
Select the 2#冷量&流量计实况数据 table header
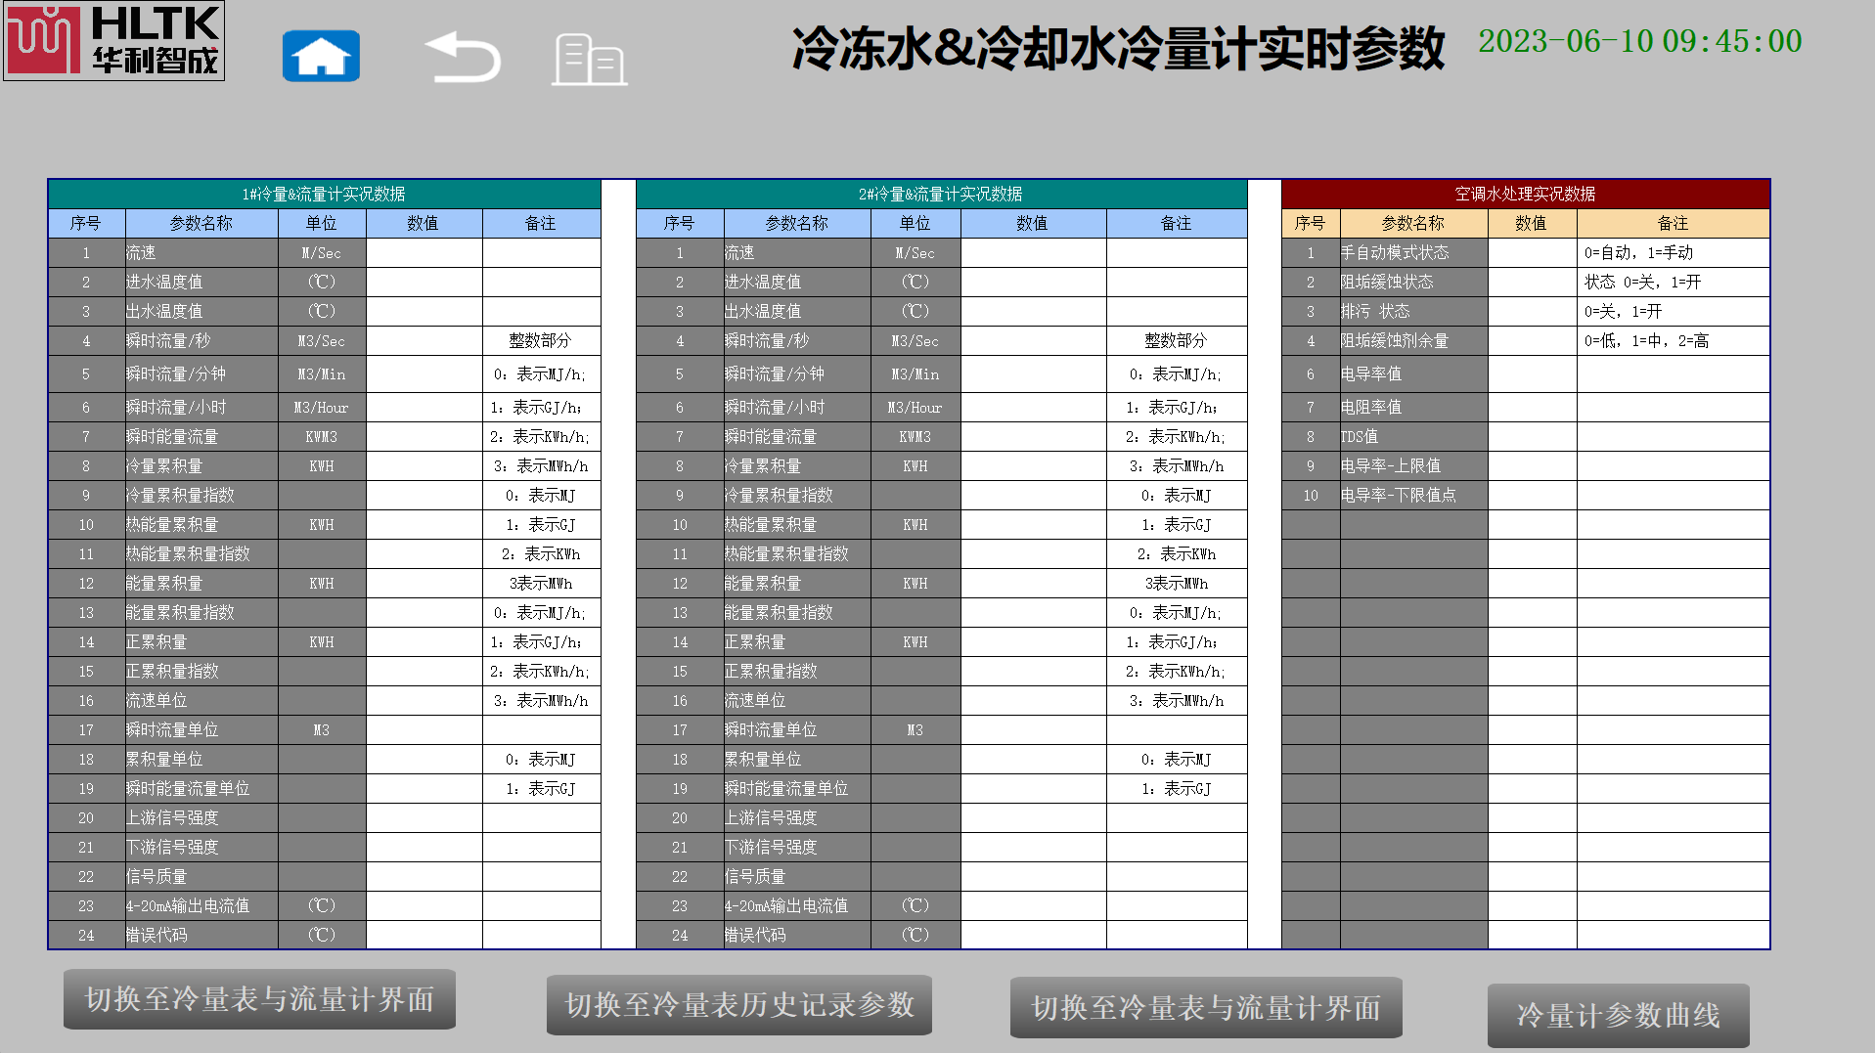pyautogui.click(x=941, y=194)
